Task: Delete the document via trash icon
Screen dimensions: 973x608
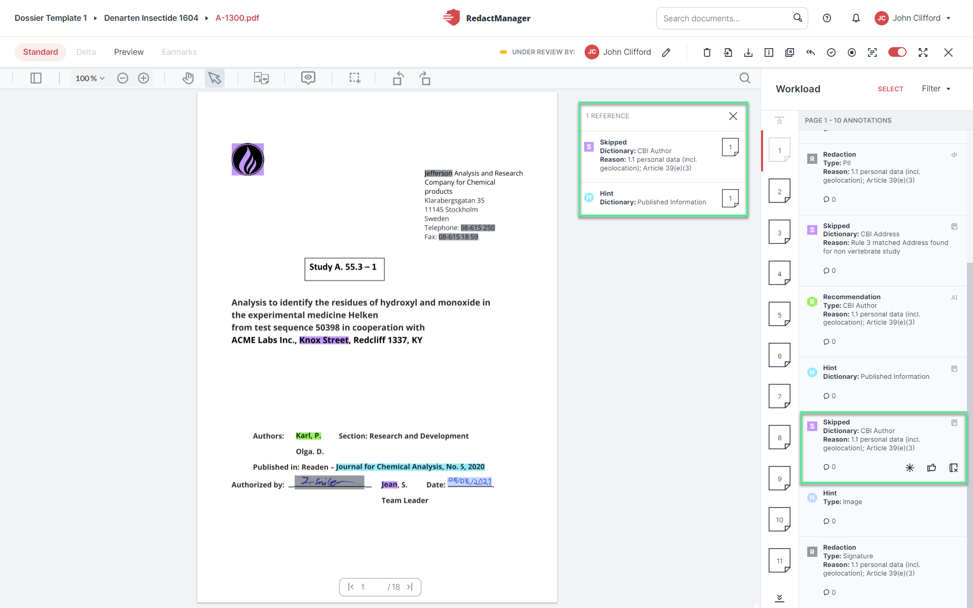Action: tap(707, 52)
